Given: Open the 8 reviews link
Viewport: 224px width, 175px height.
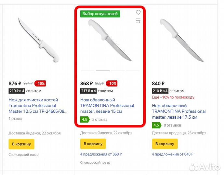Looking at the screenshot, I should (x=172, y=125).
